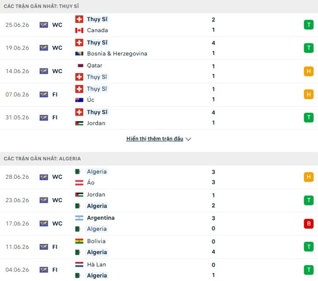Click the WC competition icon on 25.06.26 row
The width and height of the screenshot is (318, 281).
click(44, 25)
